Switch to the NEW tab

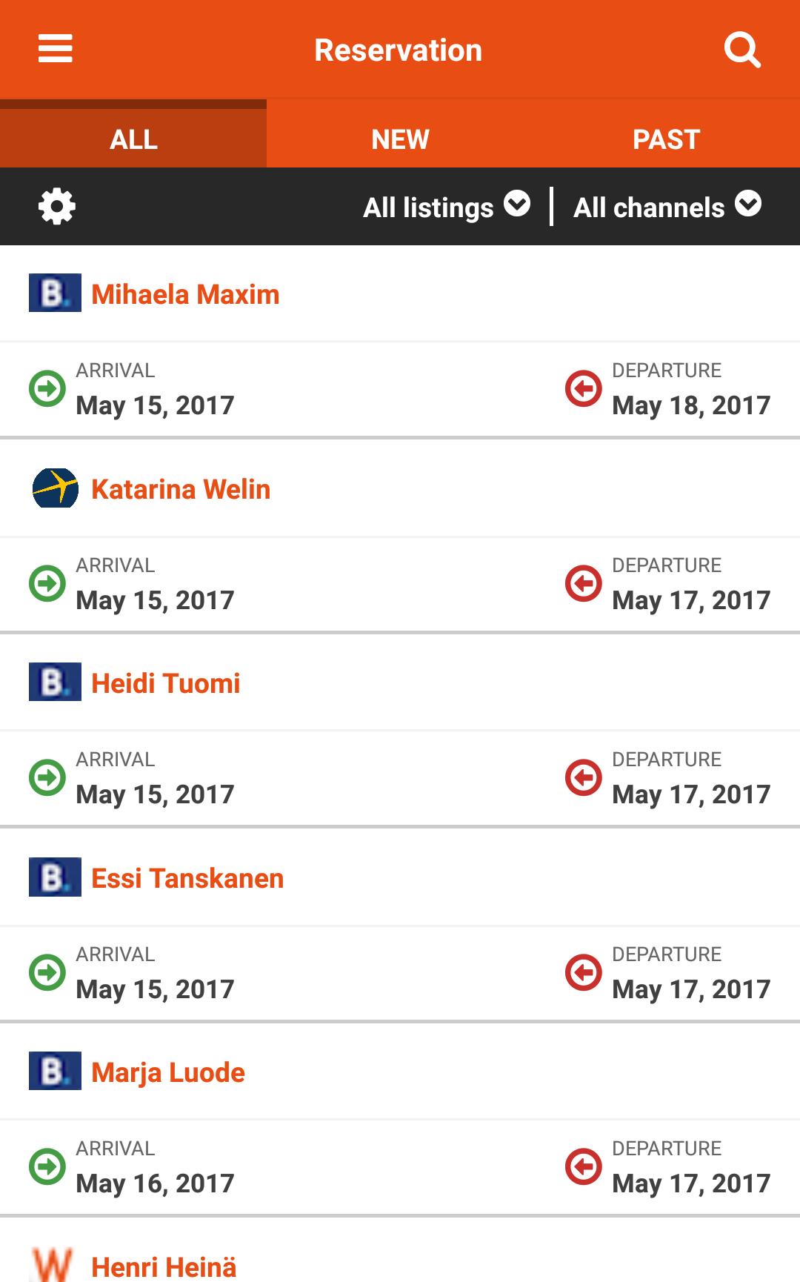click(400, 139)
